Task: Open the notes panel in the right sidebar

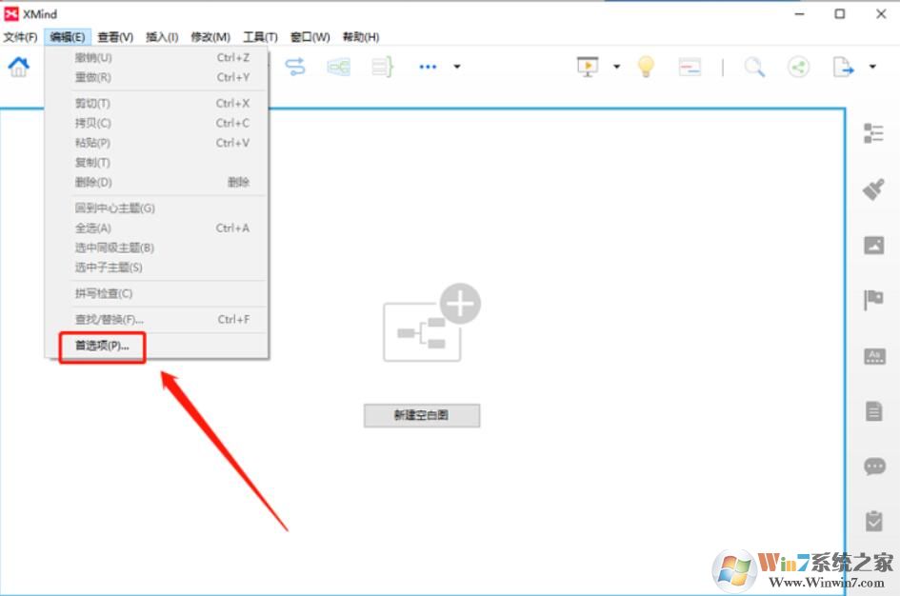Action: [x=874, y=410]
